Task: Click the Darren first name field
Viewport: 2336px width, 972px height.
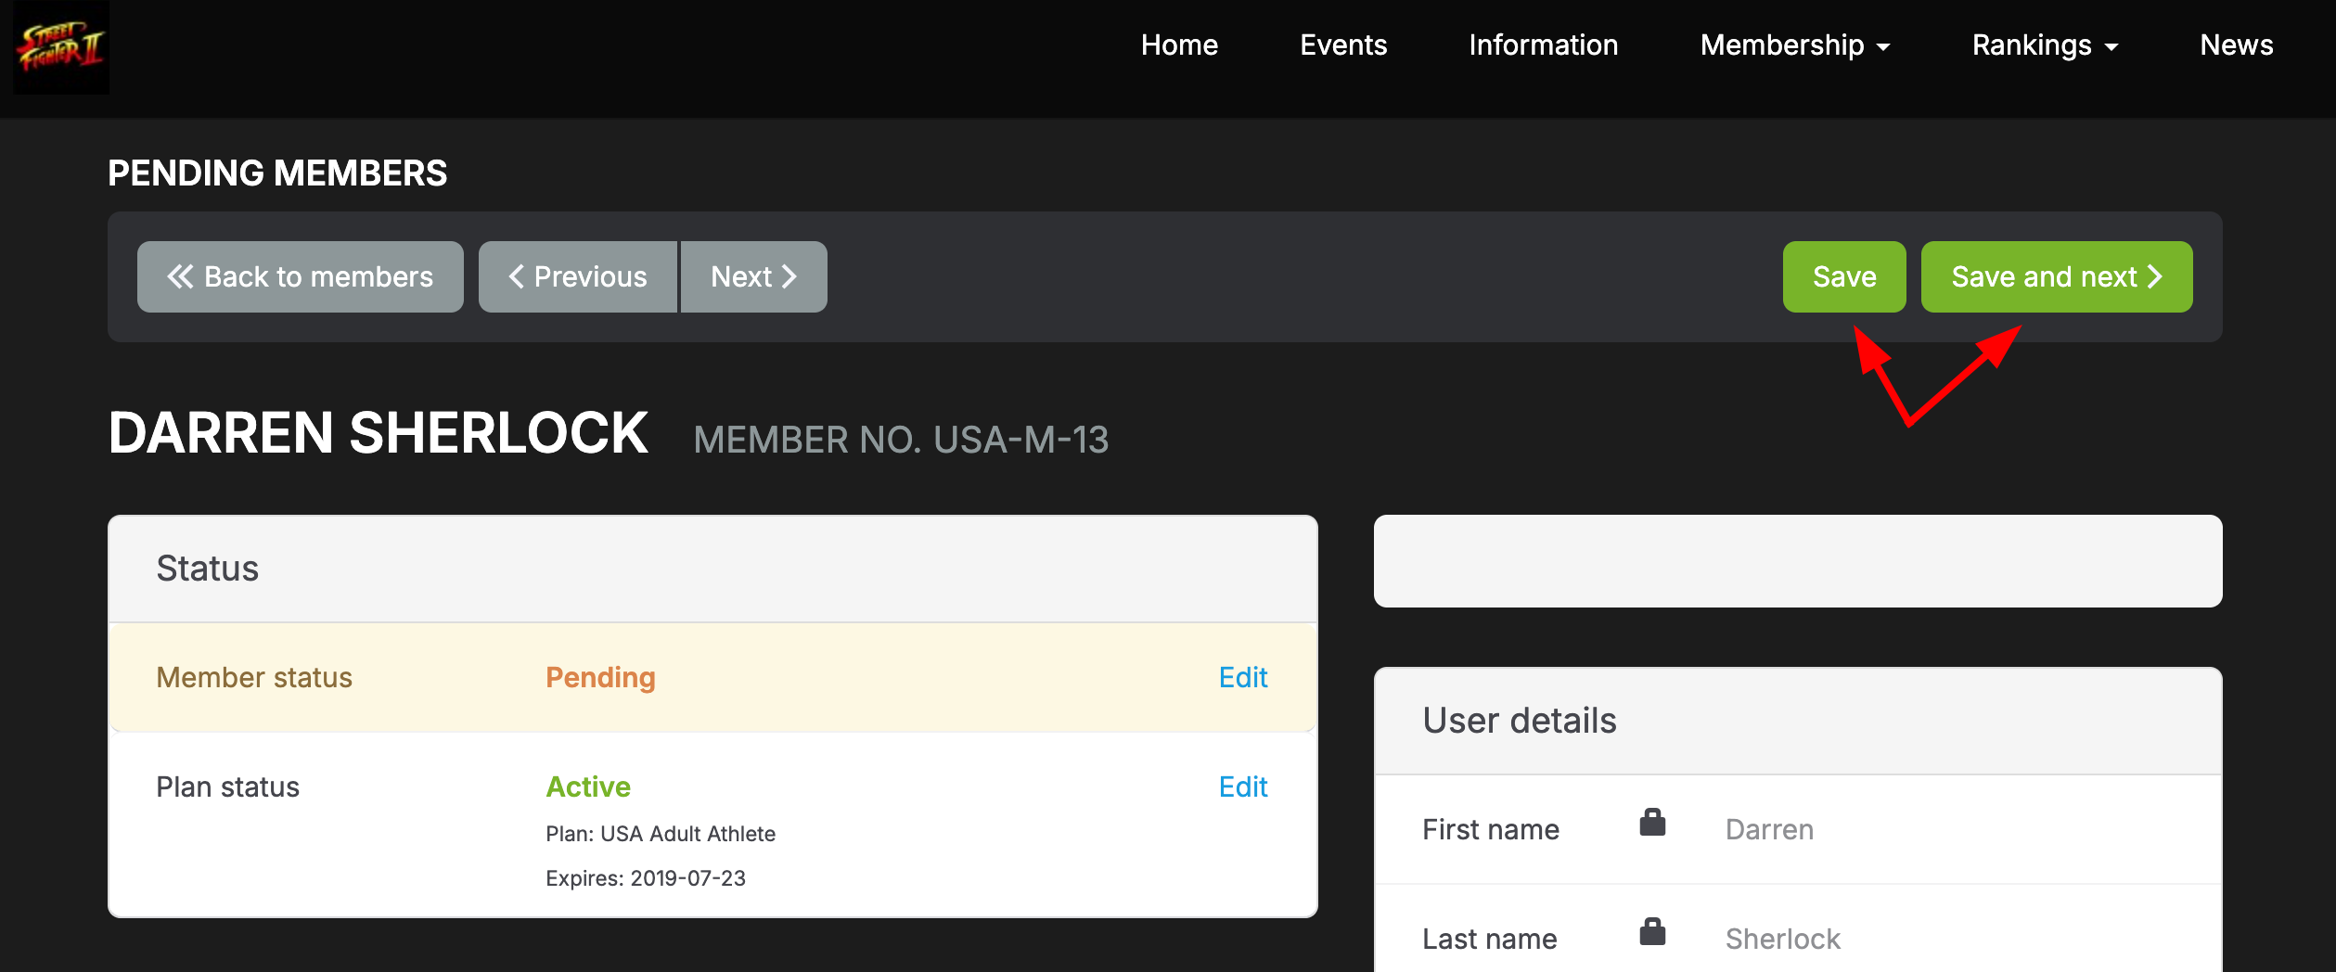Action: 1769,829
